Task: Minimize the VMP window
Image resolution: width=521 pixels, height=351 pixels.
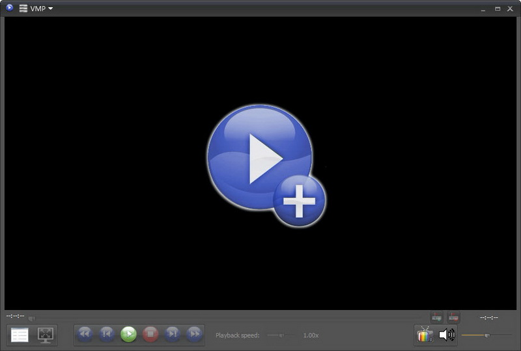Action: point(483,9)
